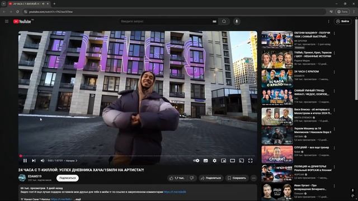Expand chapter label next to timestamp

point(72,161)
